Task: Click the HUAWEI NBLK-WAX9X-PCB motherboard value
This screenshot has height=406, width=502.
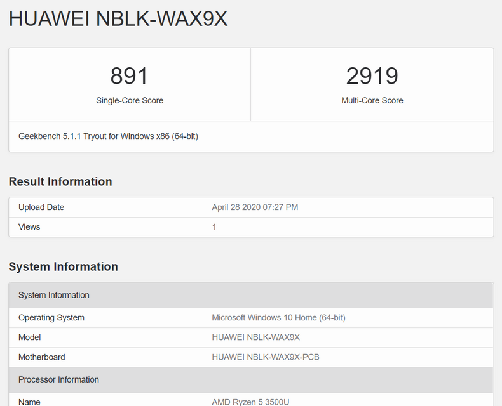Action: (266, 357)
